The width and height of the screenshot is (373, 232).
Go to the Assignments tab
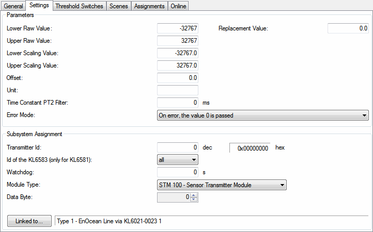click(149, 6)
